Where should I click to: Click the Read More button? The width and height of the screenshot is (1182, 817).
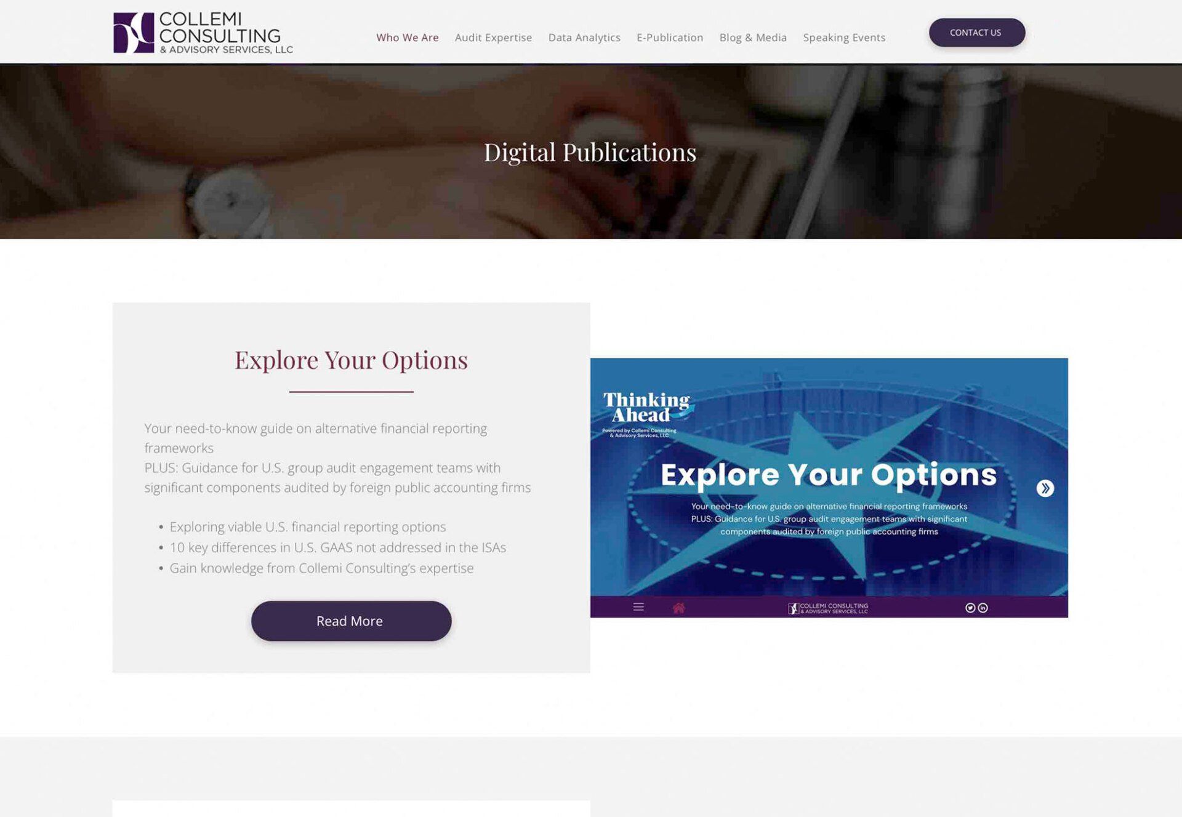pos(350,621)
